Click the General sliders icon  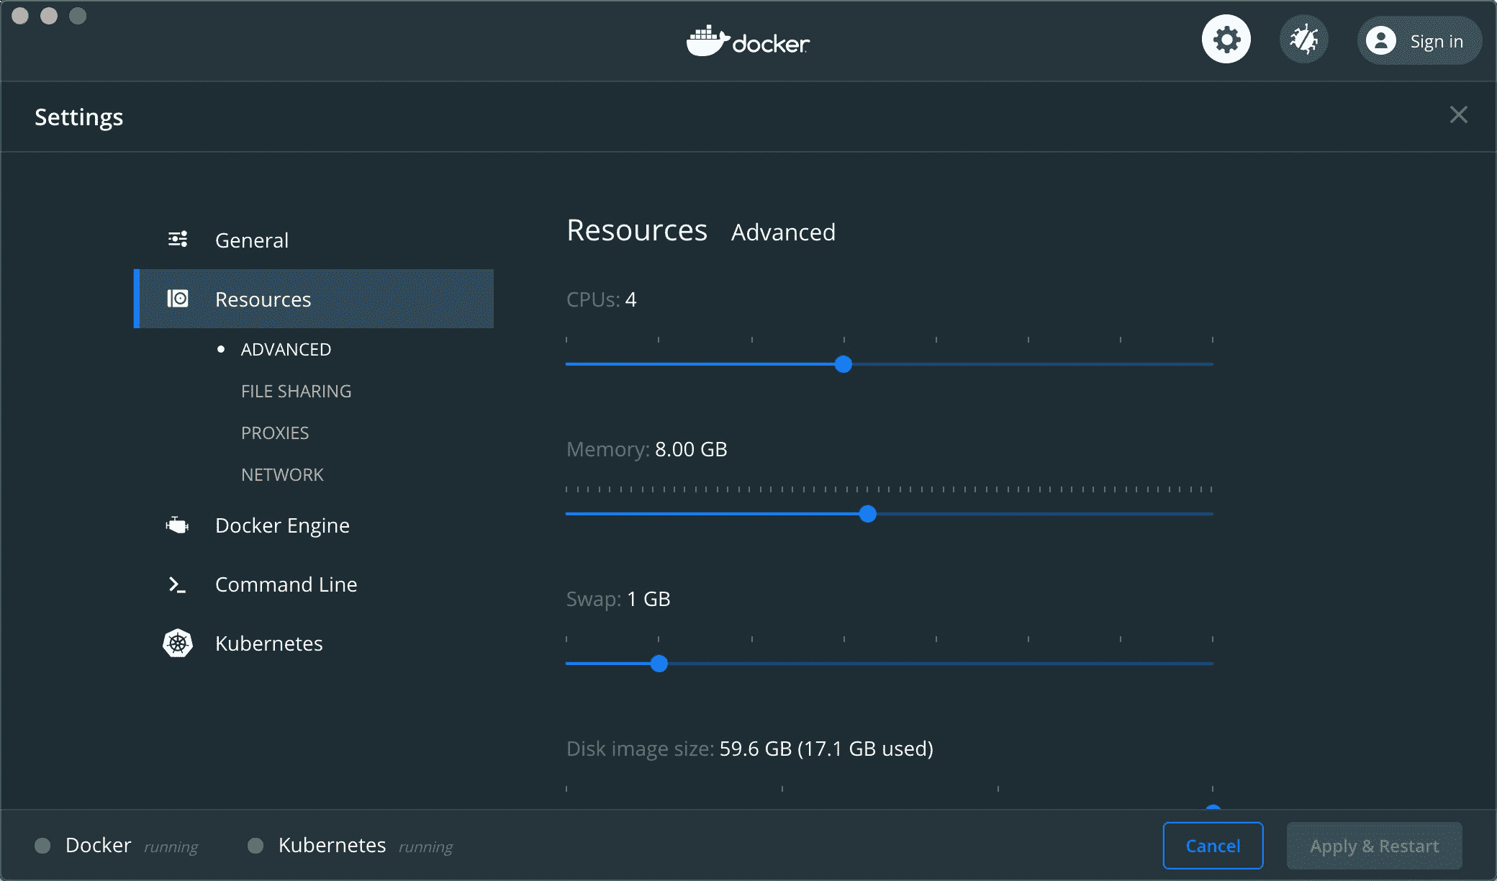tap(178, 239)
